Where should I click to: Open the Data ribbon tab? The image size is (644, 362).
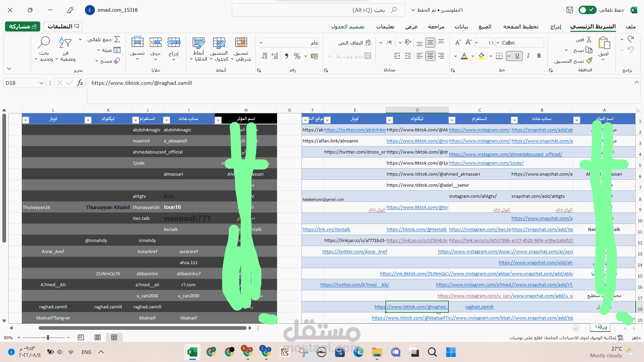click(x=461, y=26)
